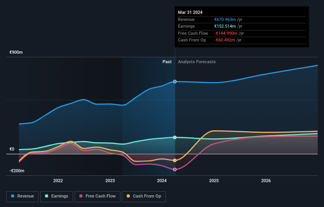Screen dimensions: 324x207
Task: Click the teal dot in Earnings legend
Action: pos(47,196)
